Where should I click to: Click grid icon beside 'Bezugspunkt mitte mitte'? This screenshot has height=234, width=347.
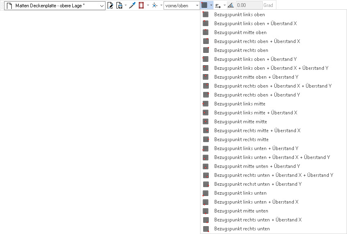coord(206,122)
